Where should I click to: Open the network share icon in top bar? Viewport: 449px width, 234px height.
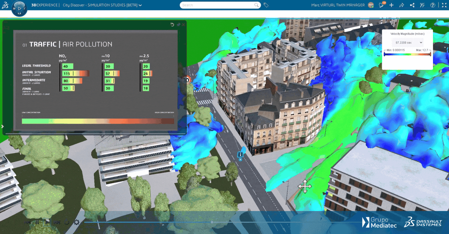coord(412,5)
